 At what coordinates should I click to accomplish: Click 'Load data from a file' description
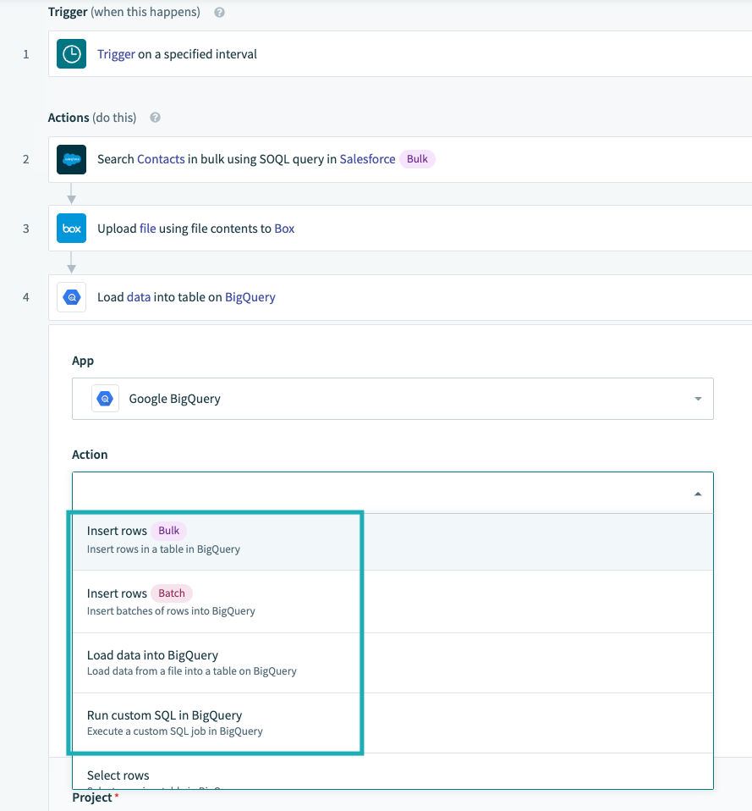pyautogui.click(x=192, y=671)
